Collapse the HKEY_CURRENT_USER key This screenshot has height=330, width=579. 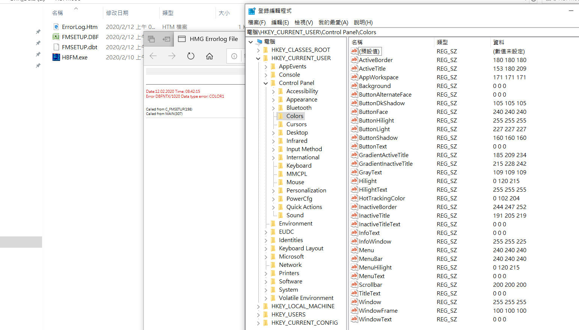[x=258, y=58]
